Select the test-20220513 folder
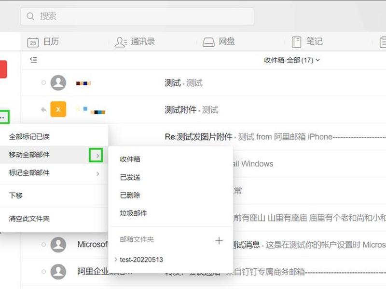 point(141,260)
